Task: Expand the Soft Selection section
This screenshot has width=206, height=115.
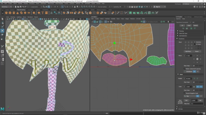Action: [x=178, y=35]
